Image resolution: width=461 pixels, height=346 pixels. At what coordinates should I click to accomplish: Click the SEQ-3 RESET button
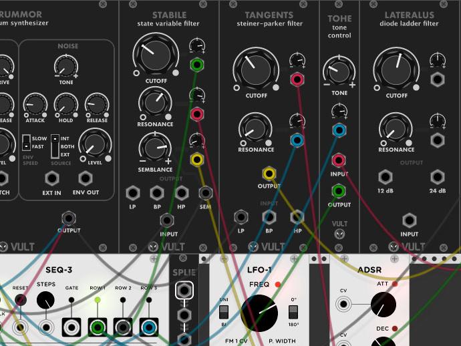tap(20, 300)
